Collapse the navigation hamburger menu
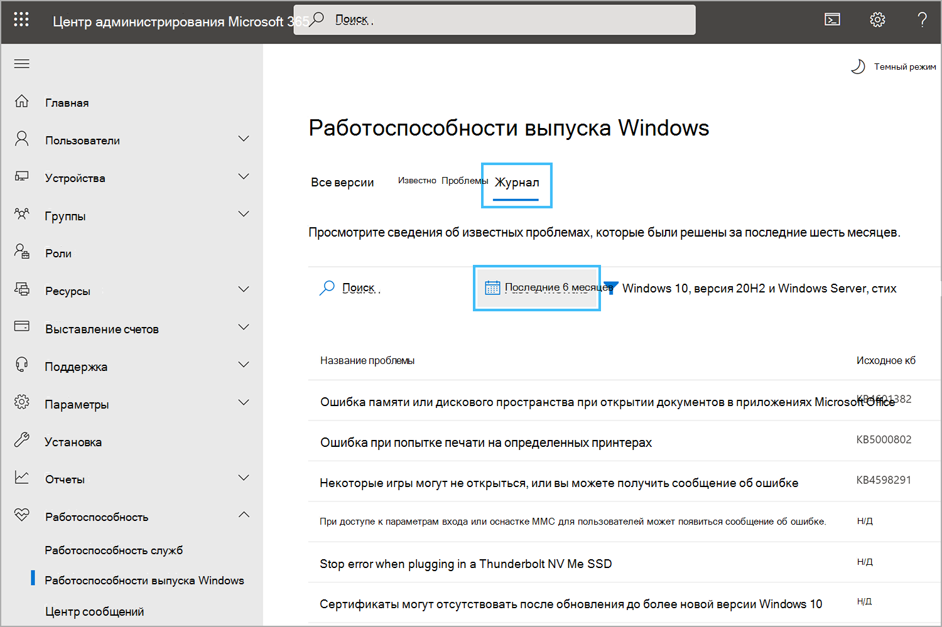The image size is (942, 627). pos(22,63)
